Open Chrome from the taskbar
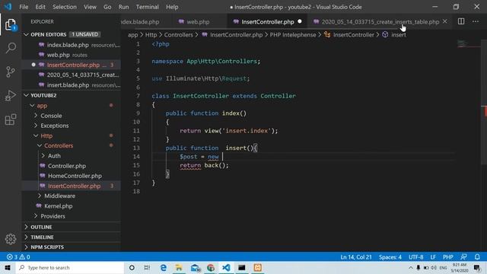The height and width of the screenshot is (274, 487). point(211,267)
